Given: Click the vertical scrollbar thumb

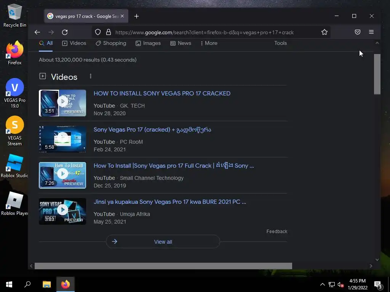Looking at the screenshot, I should 377,74.
